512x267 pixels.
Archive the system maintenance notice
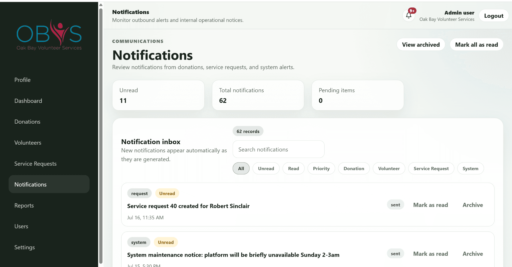point(472,254)
